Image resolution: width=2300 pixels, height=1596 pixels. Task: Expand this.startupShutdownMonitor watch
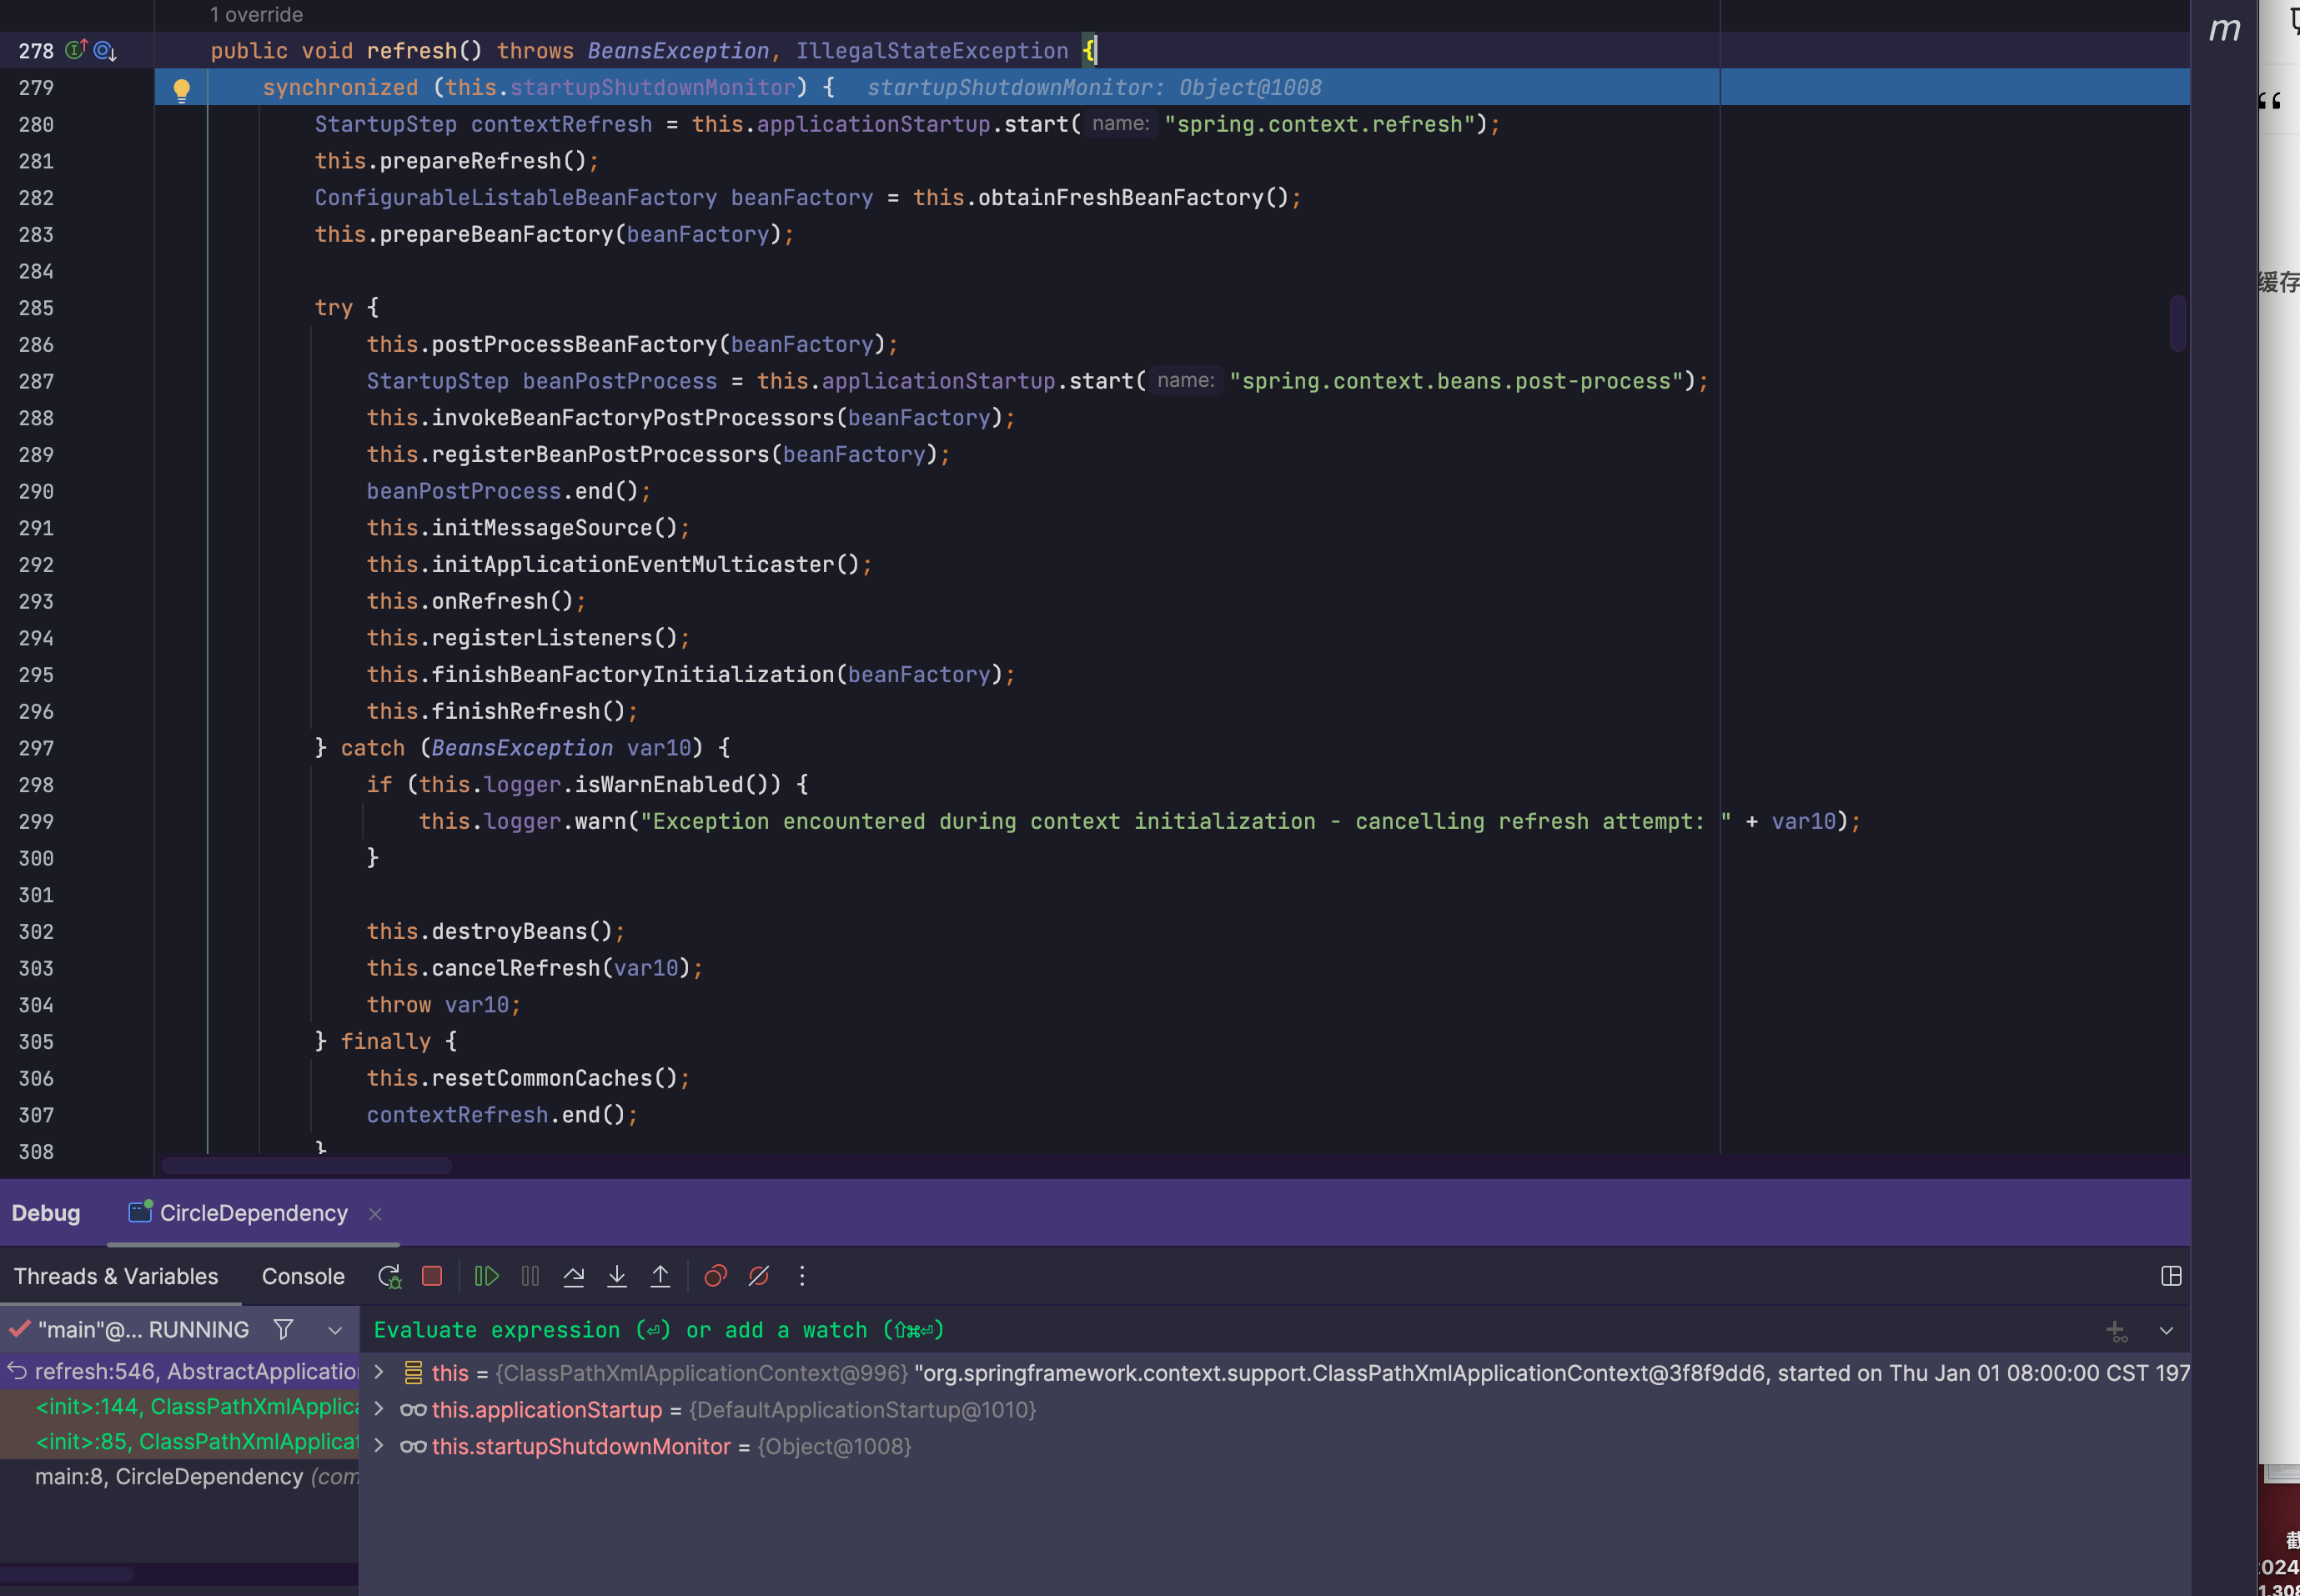[x=379, y=1446]
